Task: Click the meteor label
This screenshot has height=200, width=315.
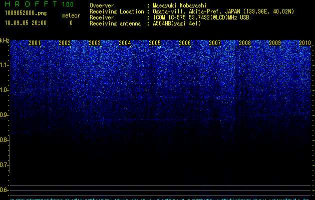Action: [x=71, y=15]
